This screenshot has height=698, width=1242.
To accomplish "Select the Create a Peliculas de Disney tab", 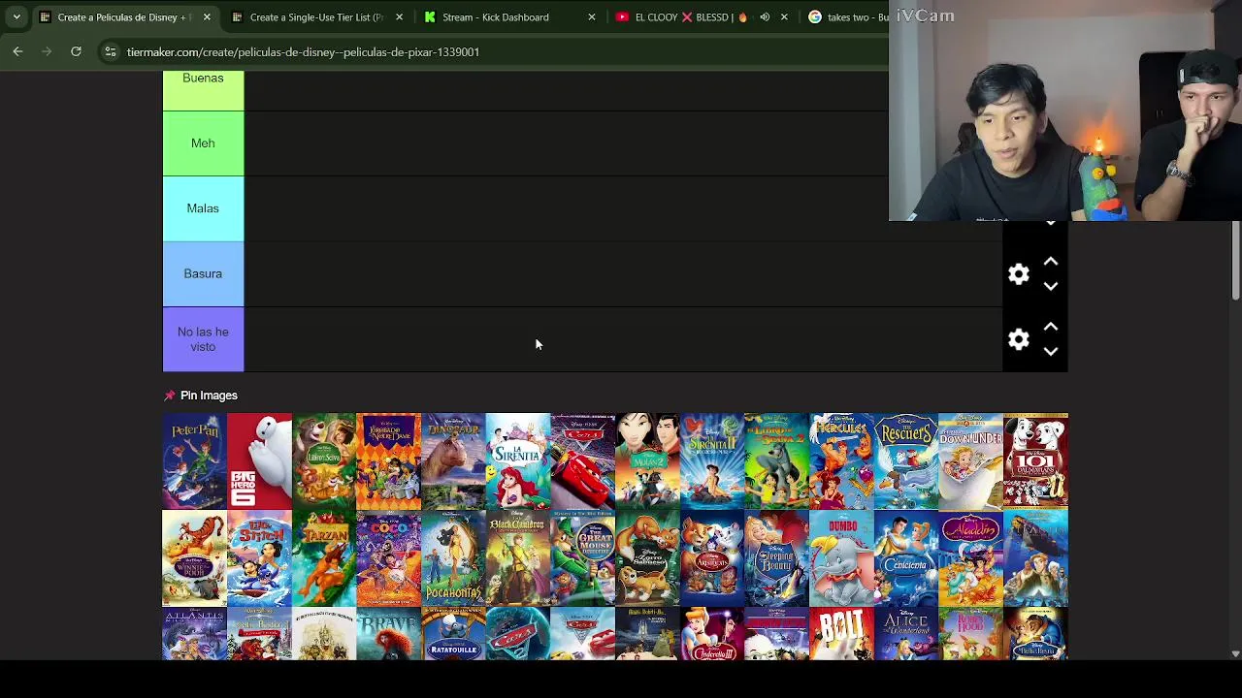I will (124, 16).
